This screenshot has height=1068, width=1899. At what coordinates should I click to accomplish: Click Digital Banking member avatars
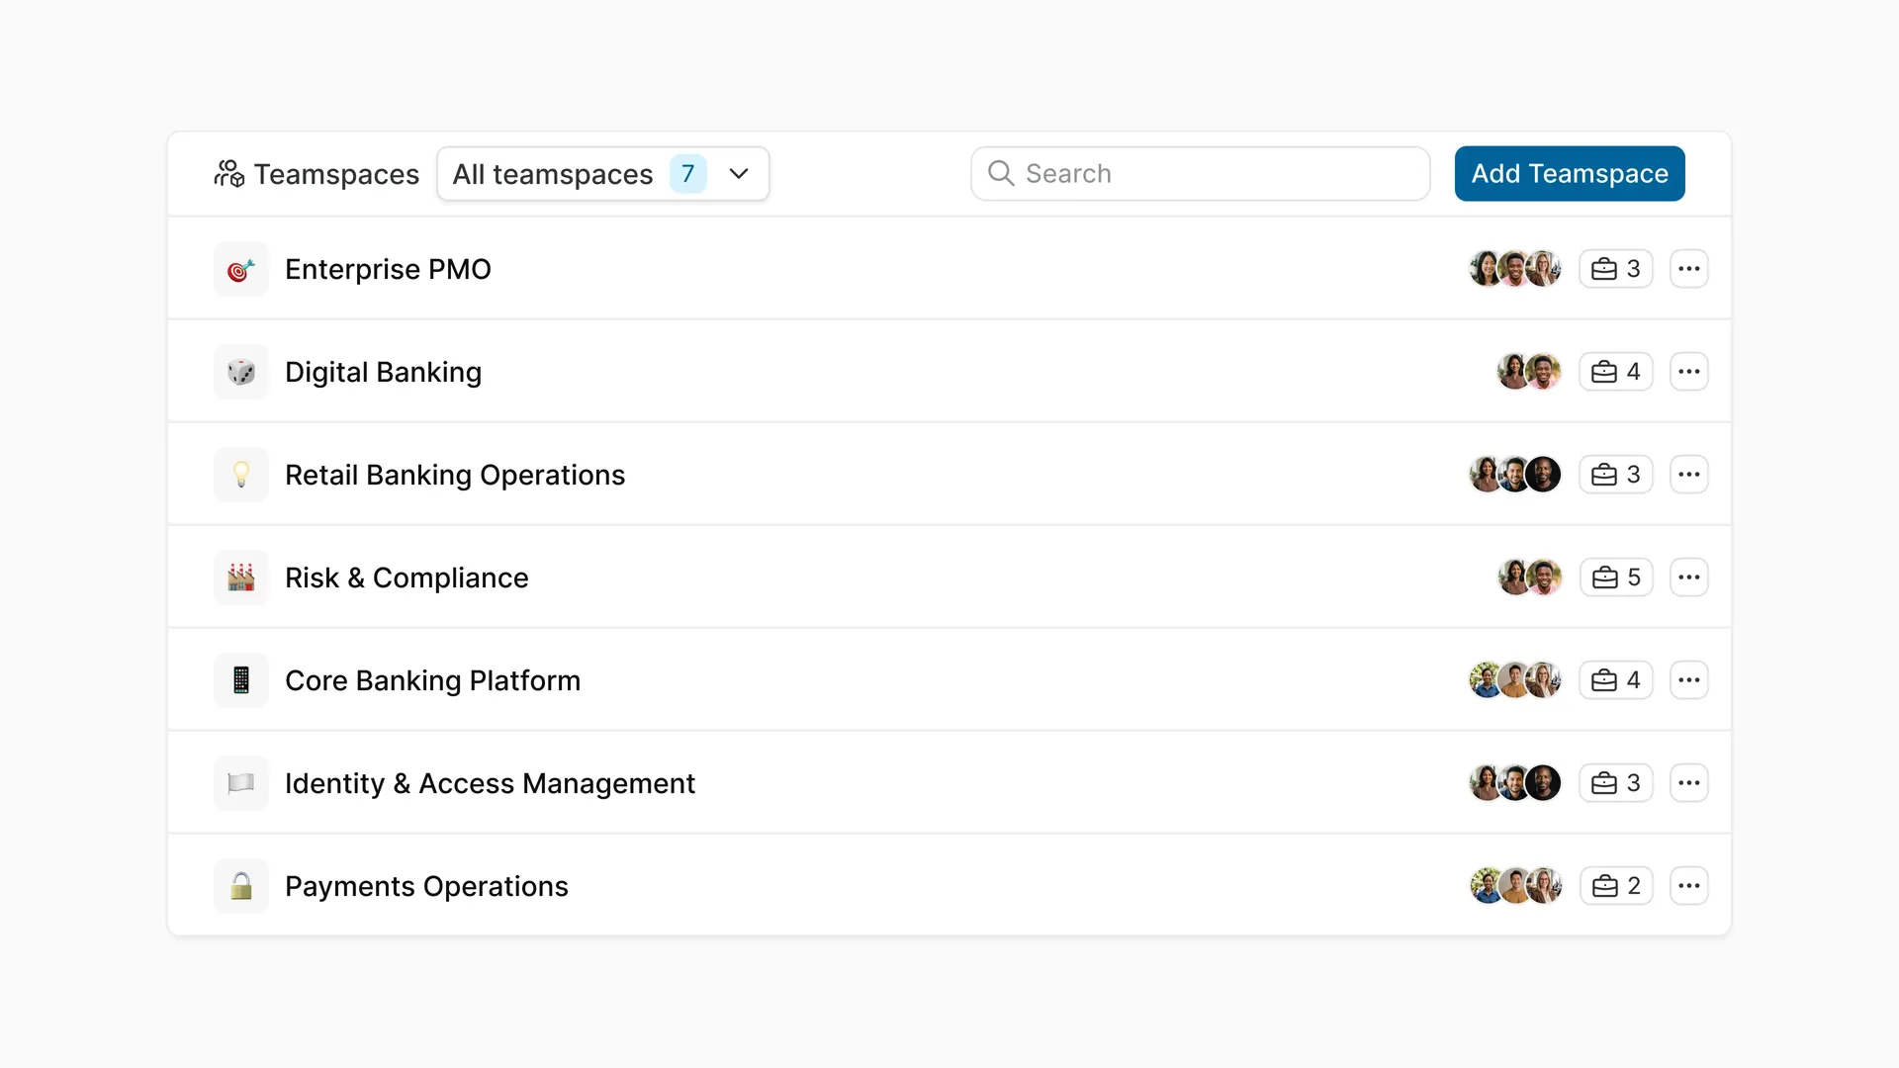1529,372
